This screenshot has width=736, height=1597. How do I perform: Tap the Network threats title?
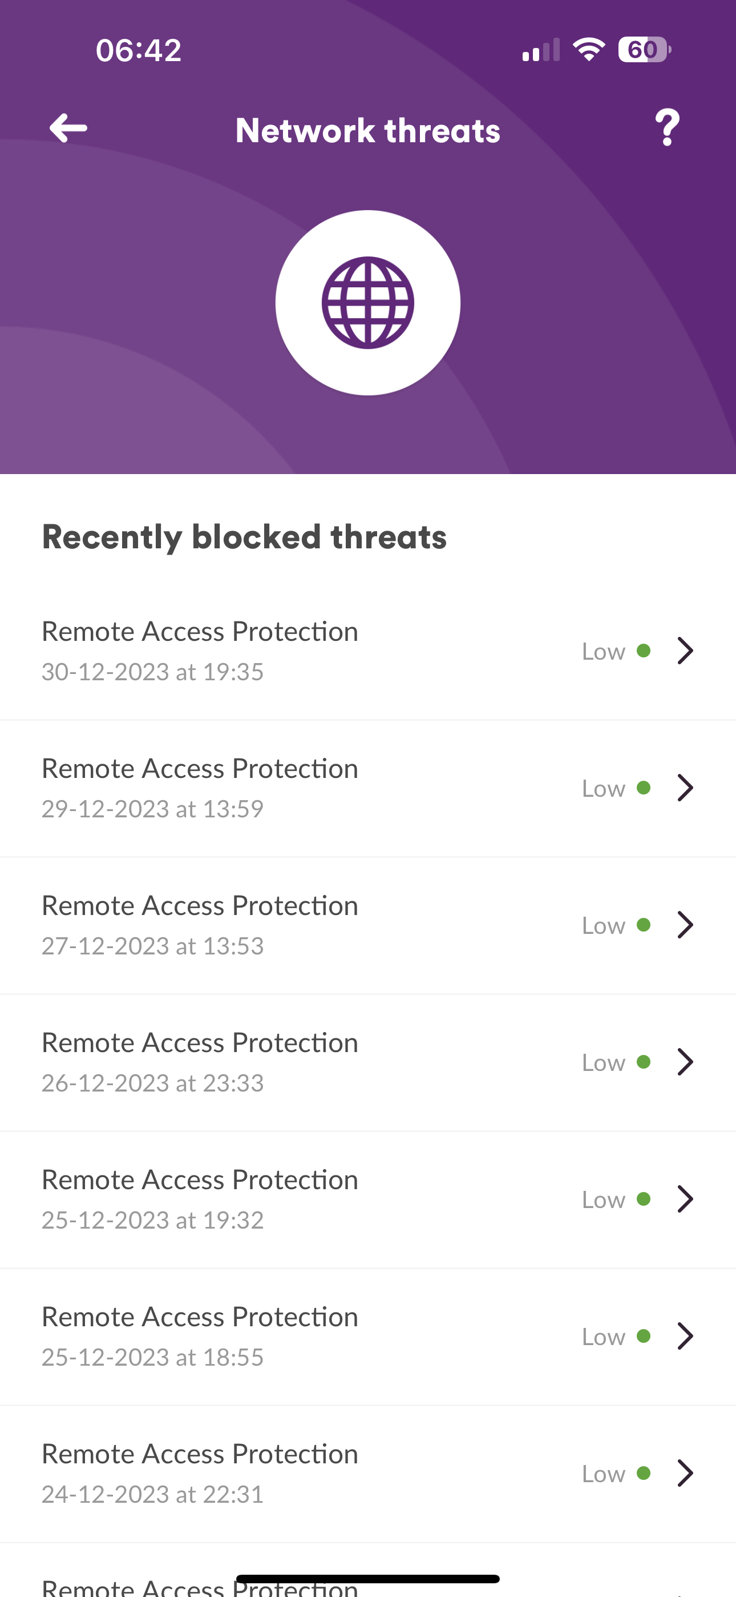coord(367,130)
